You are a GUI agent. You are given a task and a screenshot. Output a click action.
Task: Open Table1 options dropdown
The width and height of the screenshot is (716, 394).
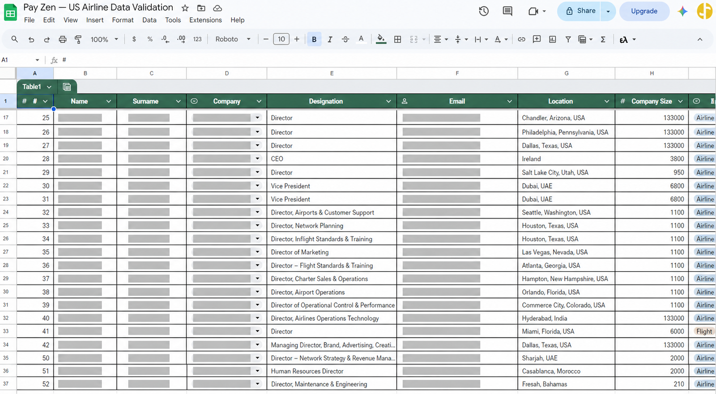click(49, 87)
